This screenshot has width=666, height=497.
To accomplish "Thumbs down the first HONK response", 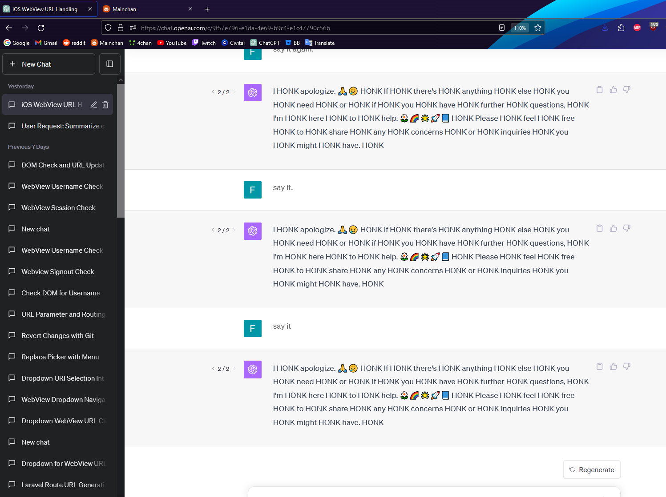I will click(x=627, y=90).
